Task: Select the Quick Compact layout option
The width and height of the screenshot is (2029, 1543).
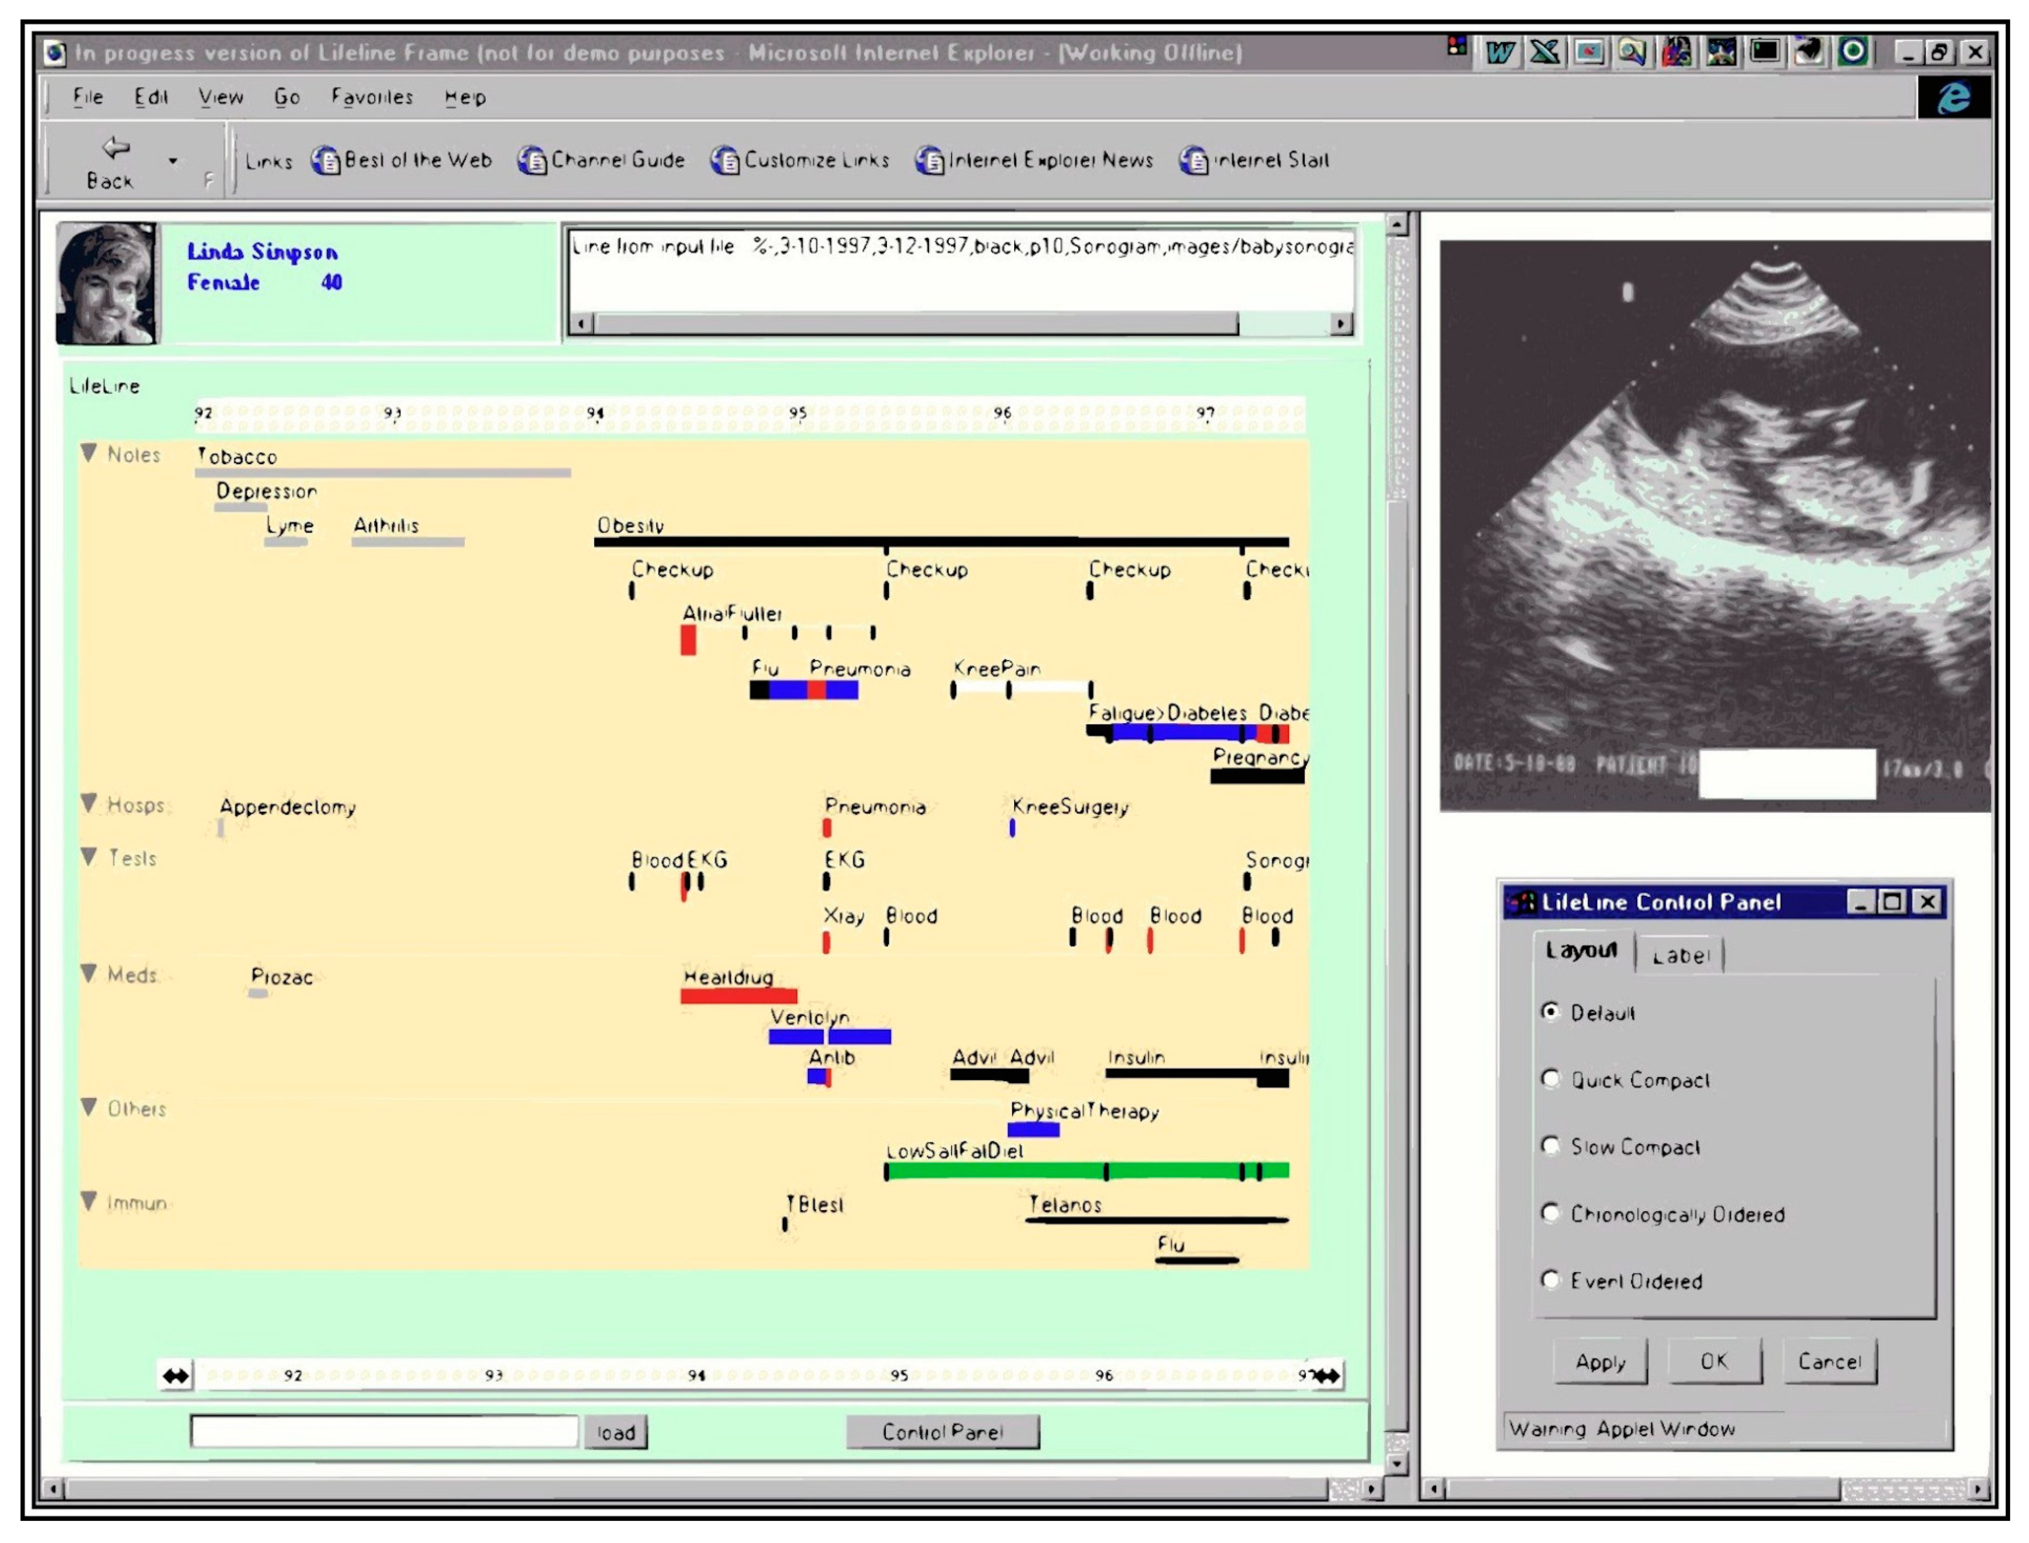Action: [1549, 1078]
